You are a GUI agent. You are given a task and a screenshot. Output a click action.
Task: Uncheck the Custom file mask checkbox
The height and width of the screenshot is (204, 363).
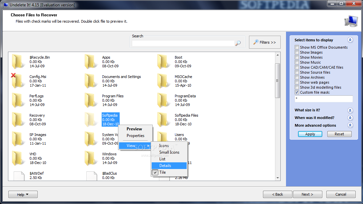point(297,92)
